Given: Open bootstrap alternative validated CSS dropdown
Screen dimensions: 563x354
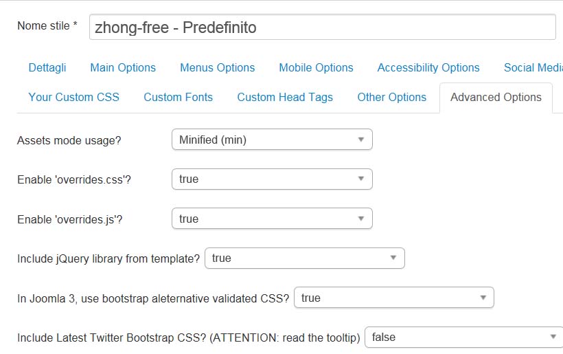Looking at the screenshot, I should [393, 298].
